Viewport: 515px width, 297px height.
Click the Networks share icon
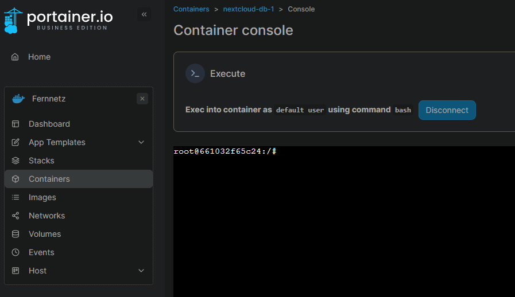click(16, 216)
